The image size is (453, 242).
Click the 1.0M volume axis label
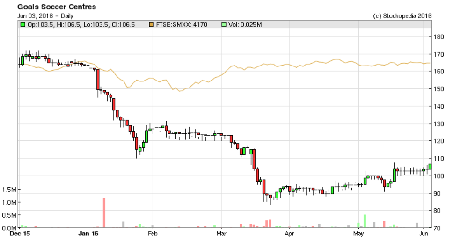point(9,202)
